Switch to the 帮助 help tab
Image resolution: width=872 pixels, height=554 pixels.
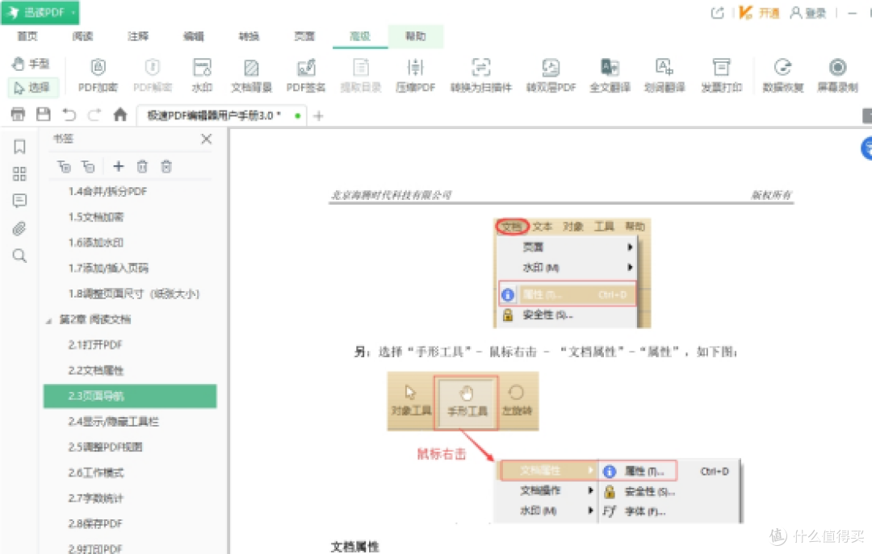(416, 36)
